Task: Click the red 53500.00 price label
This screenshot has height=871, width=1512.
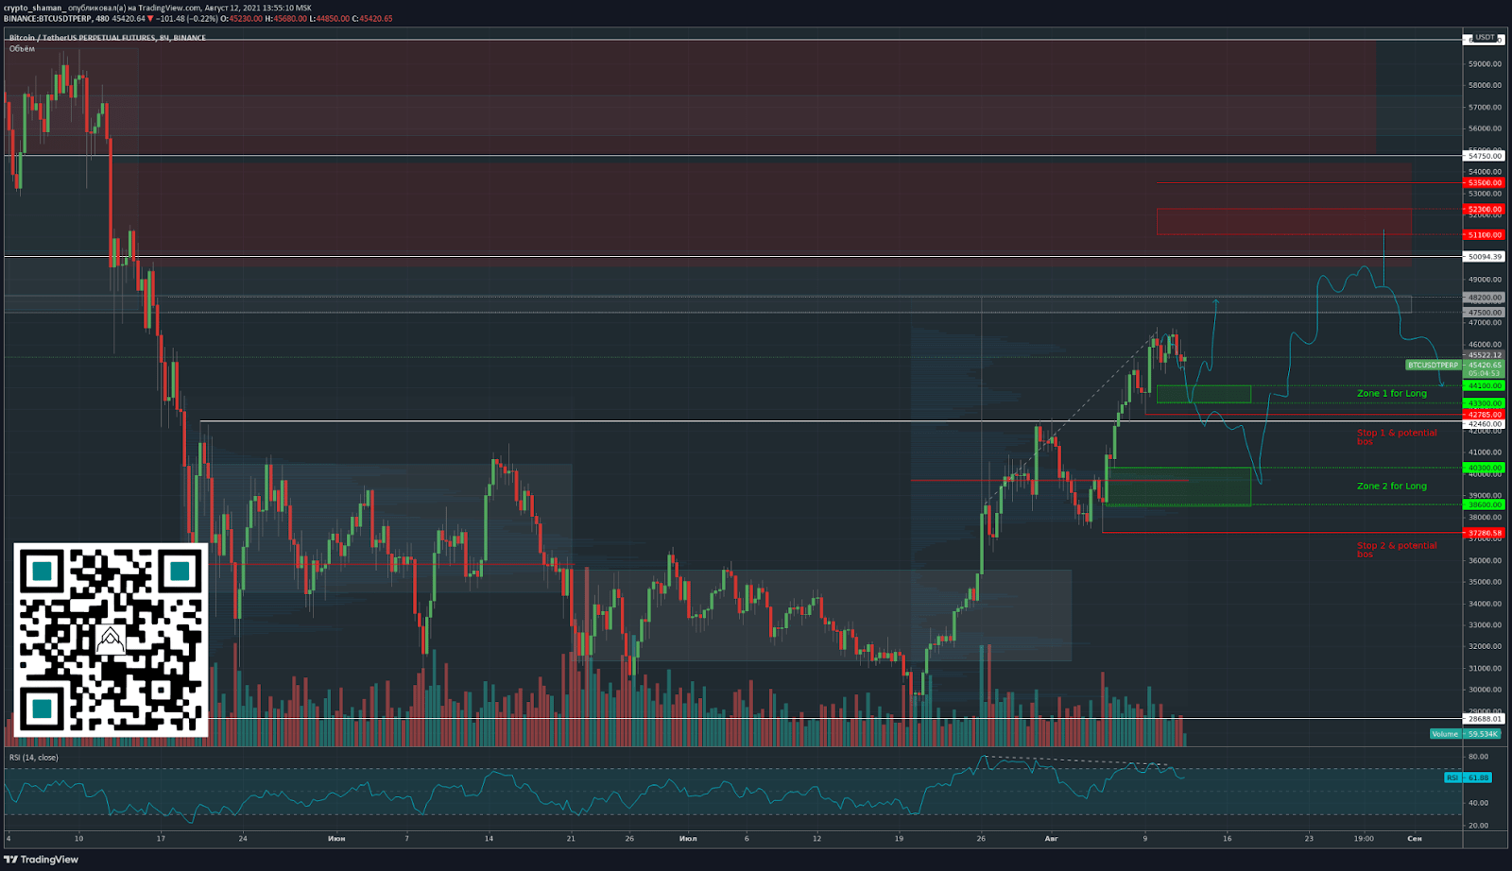Action: tap(1484, 182)
